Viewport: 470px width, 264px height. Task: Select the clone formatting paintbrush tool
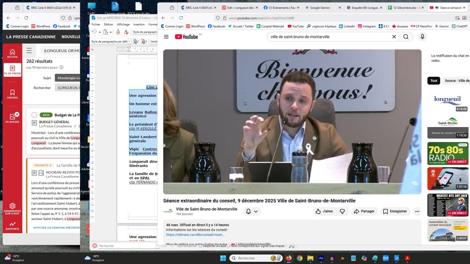(x=118, y=32)
